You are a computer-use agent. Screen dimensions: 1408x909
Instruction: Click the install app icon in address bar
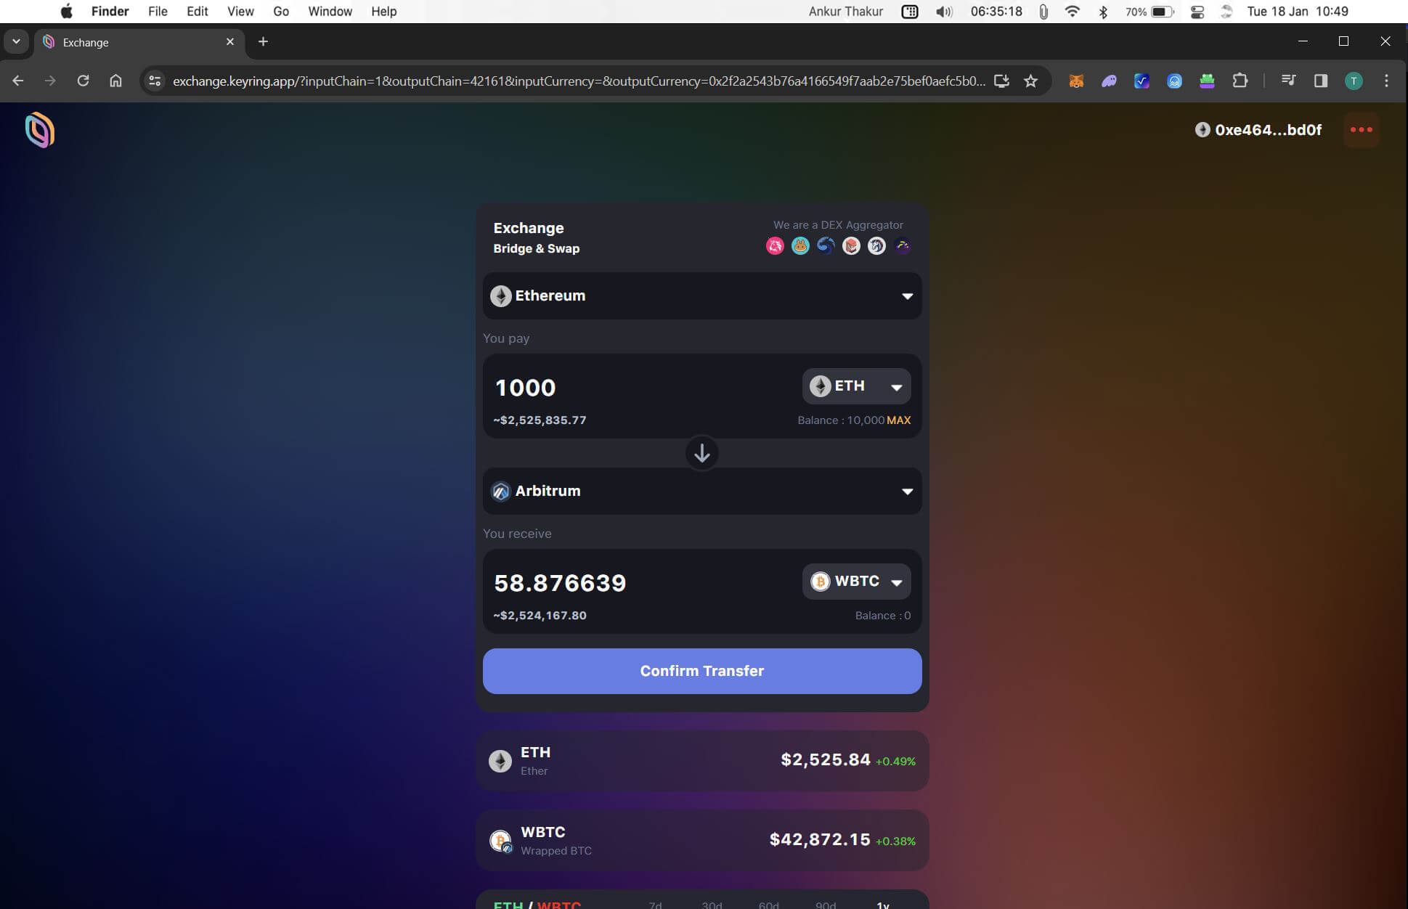(1001, 81)
